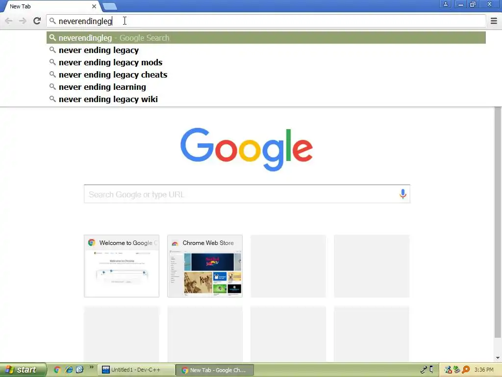The width and height of the screenshot is (502, 377).
Task: Open a new tab with the tab button
Action: point(109,6)
